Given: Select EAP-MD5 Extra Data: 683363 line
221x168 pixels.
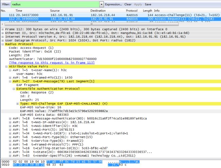Looking at the screenshot, I should coord(44,115).
